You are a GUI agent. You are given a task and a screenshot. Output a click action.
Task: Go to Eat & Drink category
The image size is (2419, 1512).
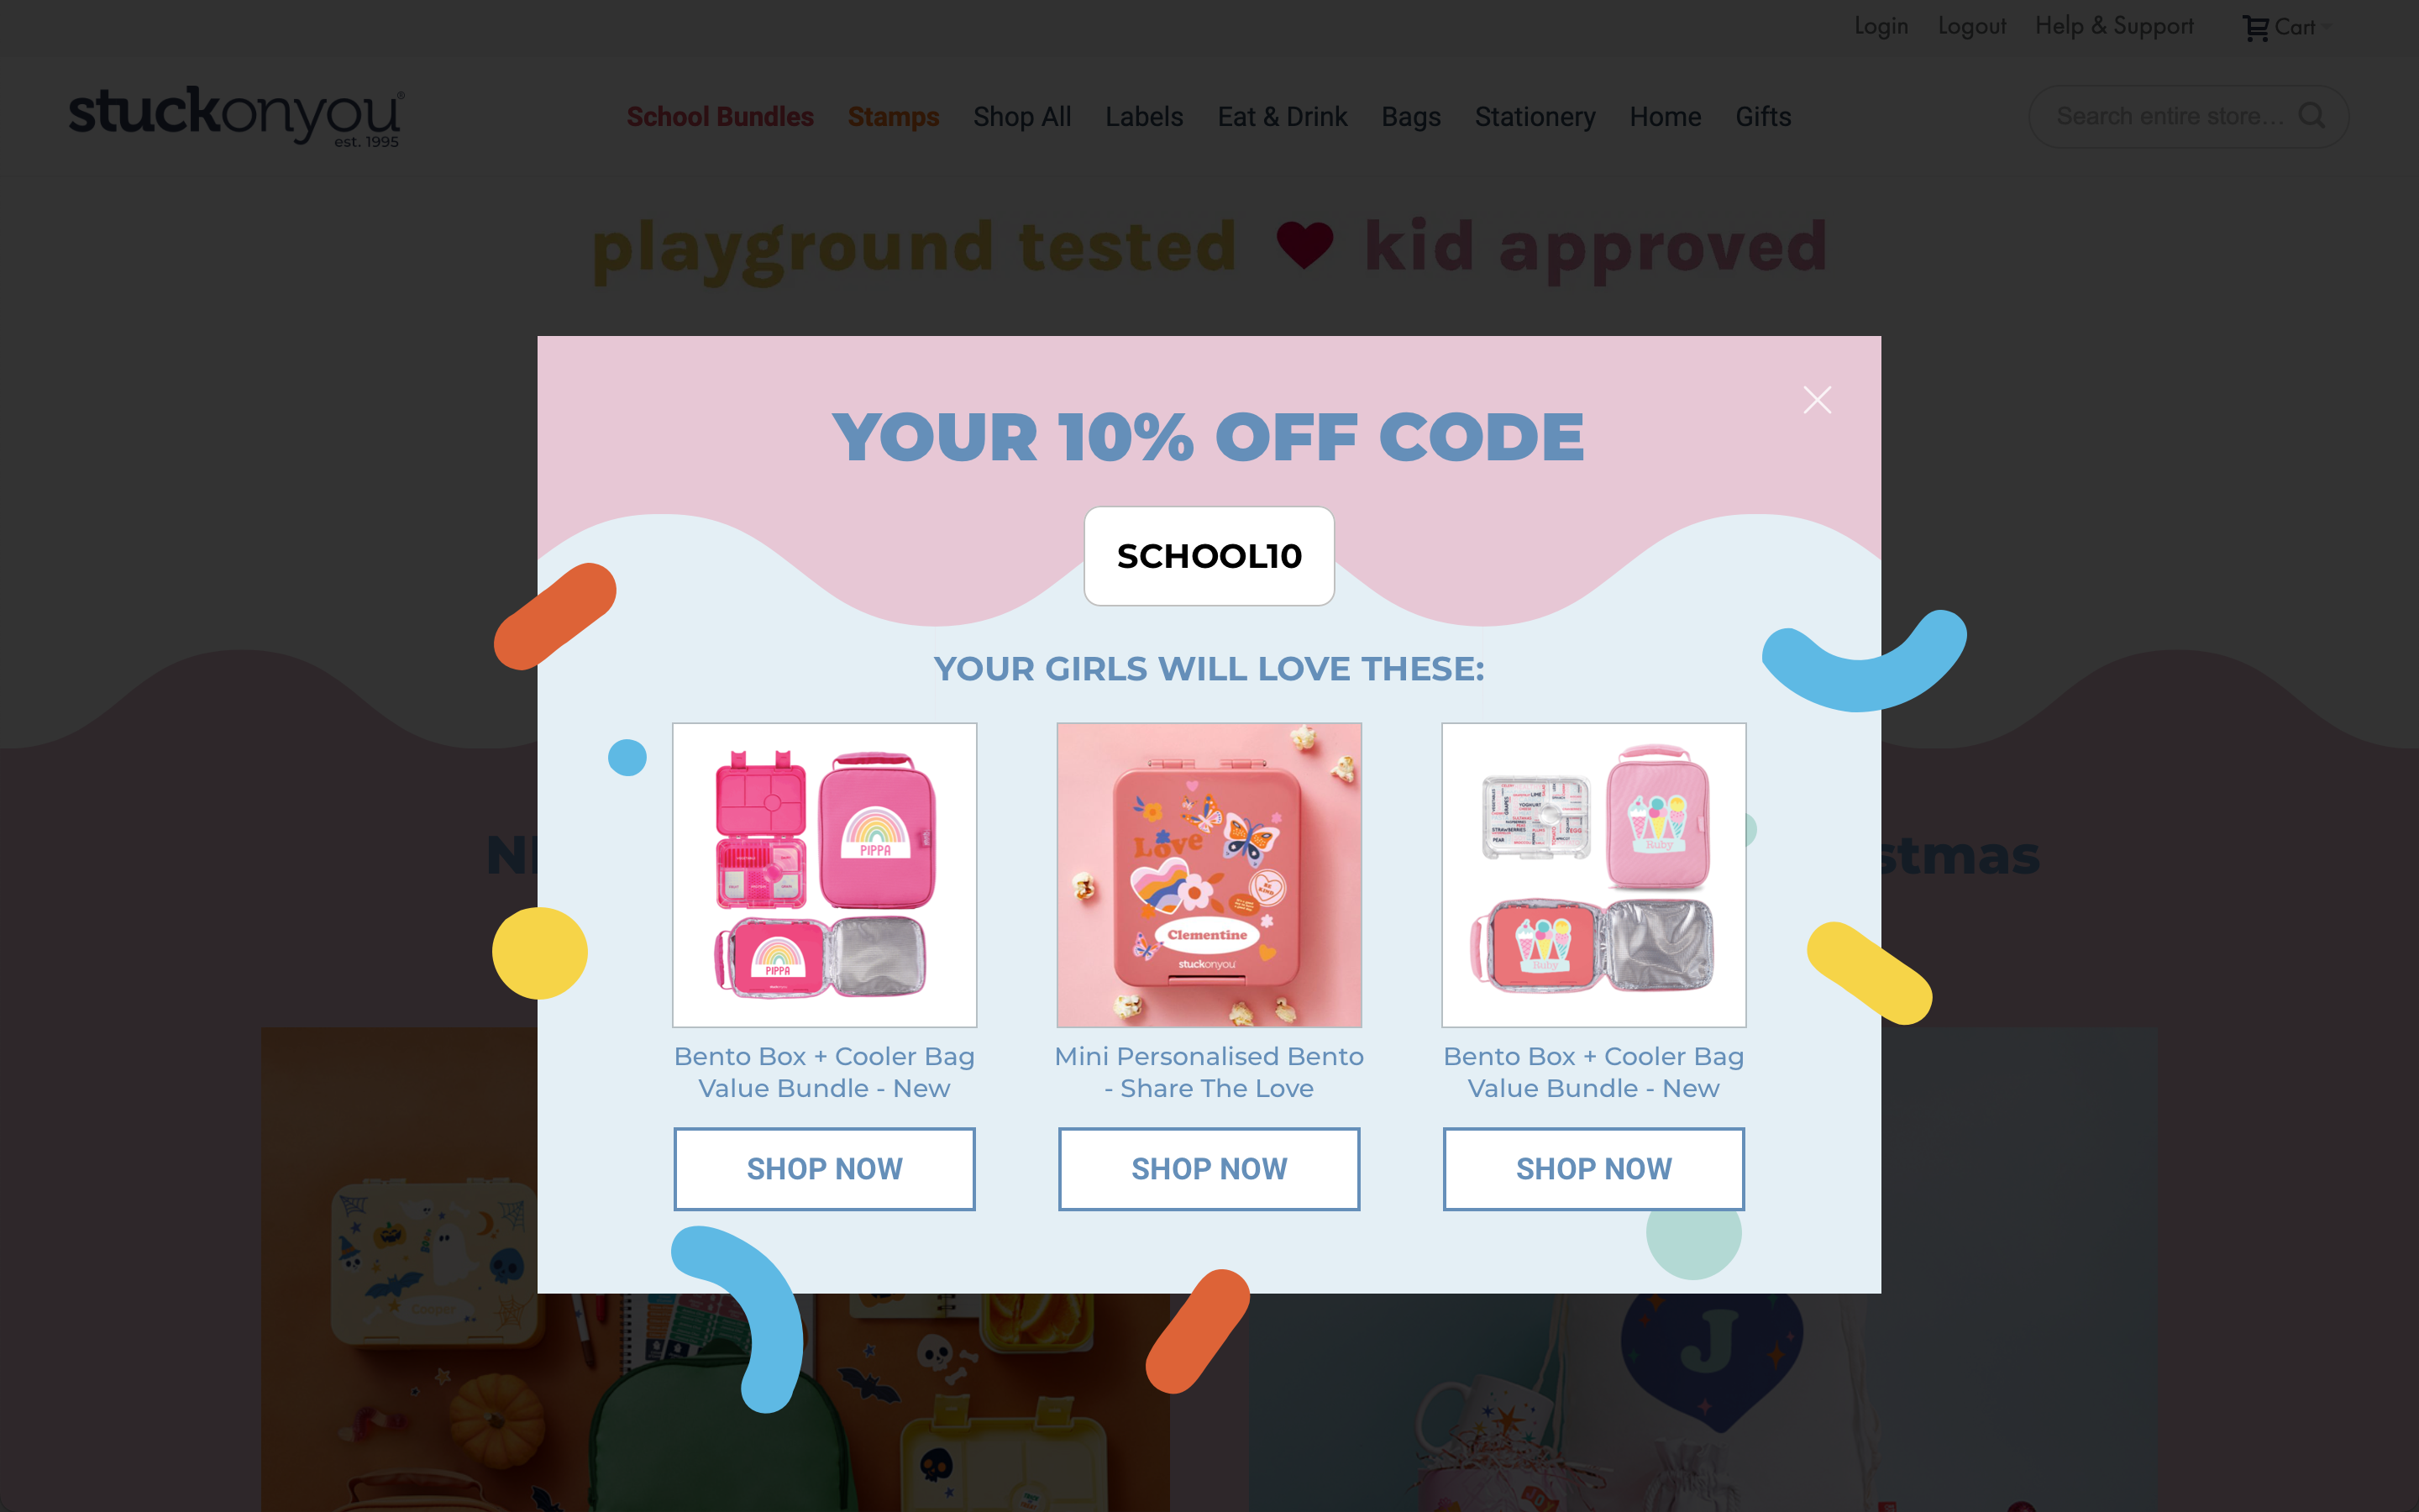(1282, 117)
